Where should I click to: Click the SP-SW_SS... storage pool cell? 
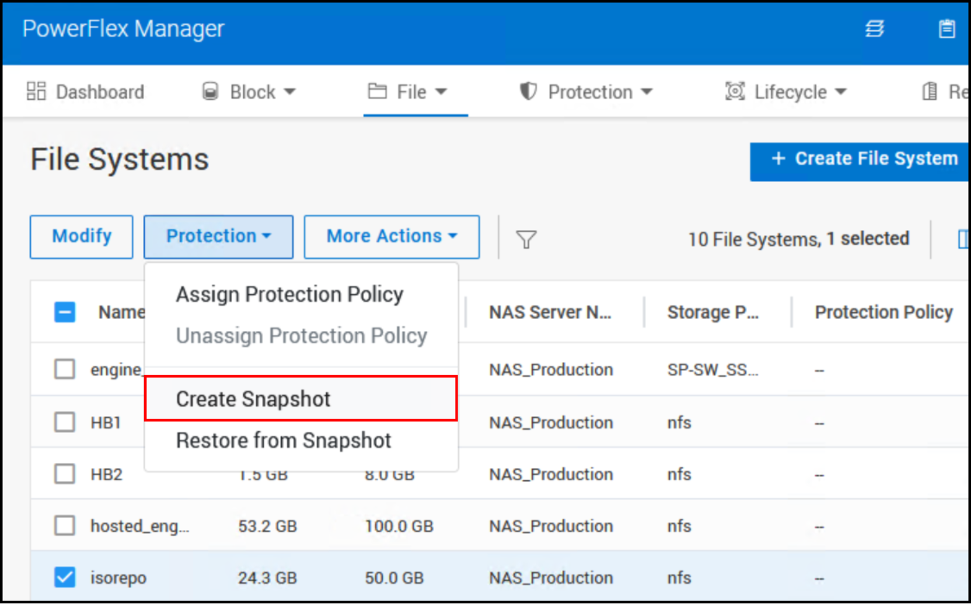click(712, 369)
